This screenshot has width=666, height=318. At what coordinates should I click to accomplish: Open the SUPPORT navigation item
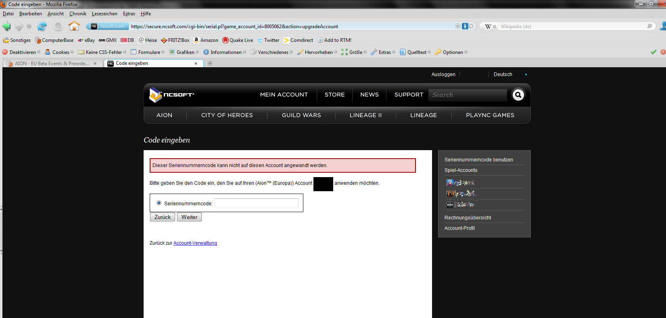tap(409, 95)
